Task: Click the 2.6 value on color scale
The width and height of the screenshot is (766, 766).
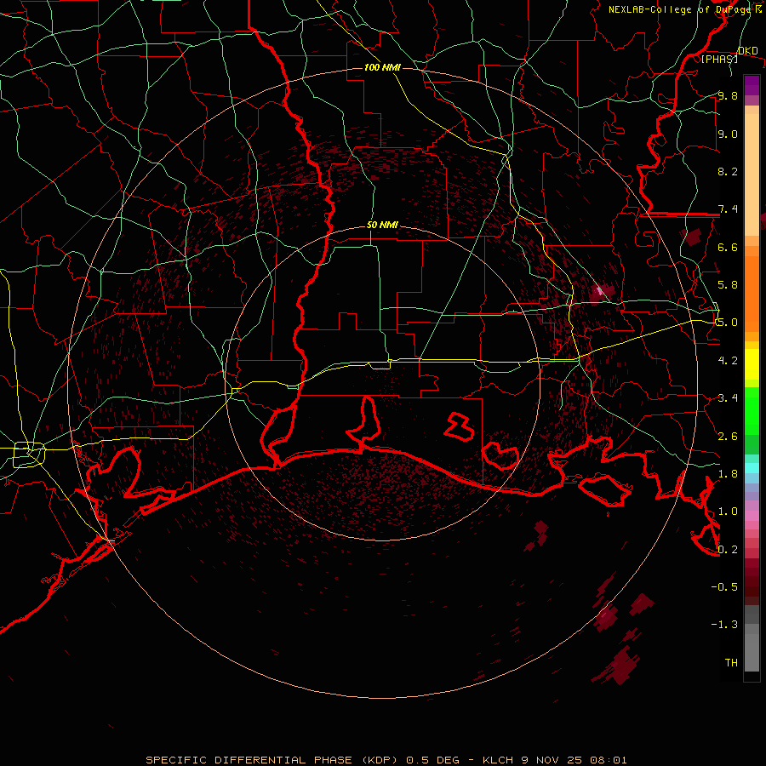Action: [x=728, y=436]
